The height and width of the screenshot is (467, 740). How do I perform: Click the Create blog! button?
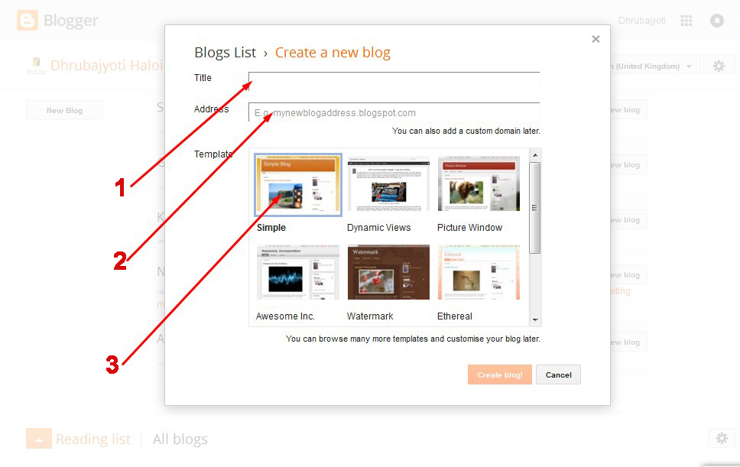coord(500,375)
